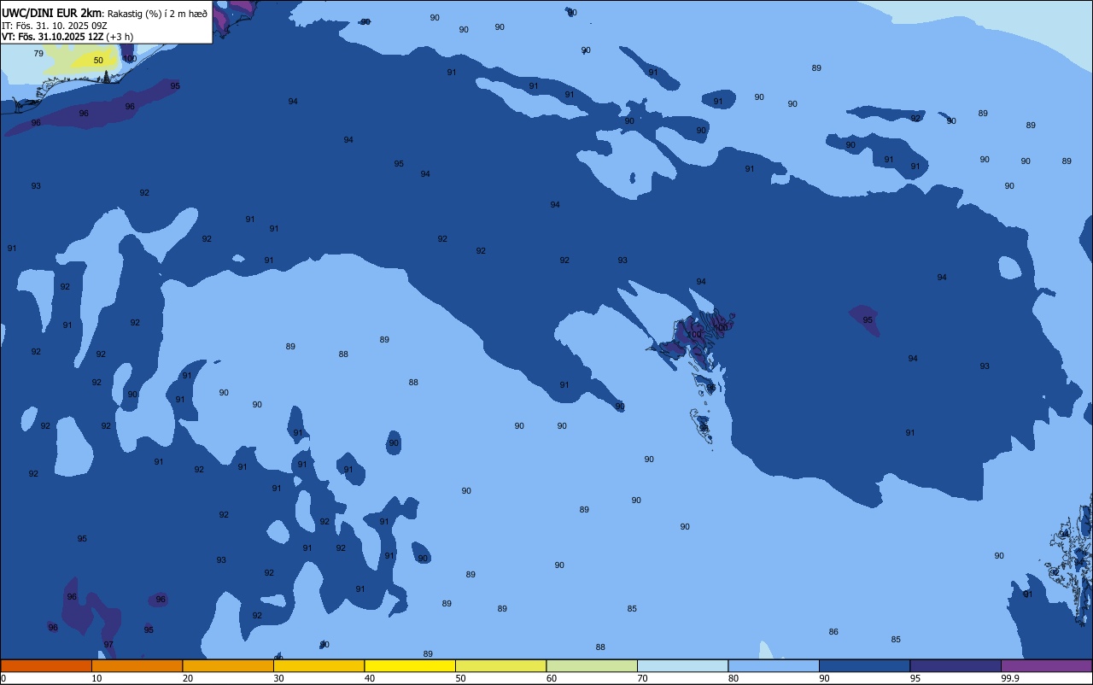Click the 'IT: Fös. 31. 10. 2025 09Z' line
Image resolution: width=1093 pixels, height=685 pixels.
[54, 25]
